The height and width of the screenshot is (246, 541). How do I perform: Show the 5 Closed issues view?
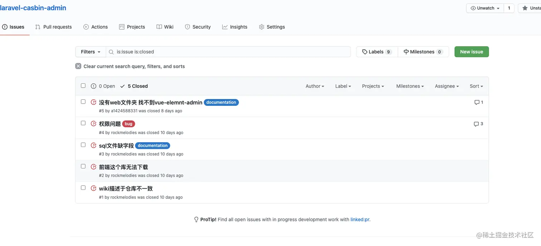click(x=134, y=86)
